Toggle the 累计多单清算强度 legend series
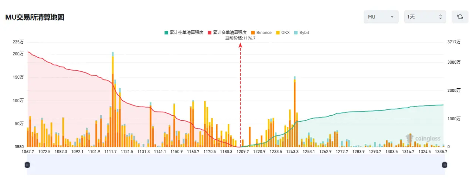The image size is (473, 190). click(227, 33)
